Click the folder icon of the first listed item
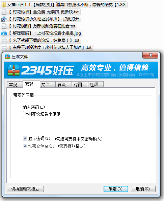Viewport: 164px width, 201px height. 4,5
